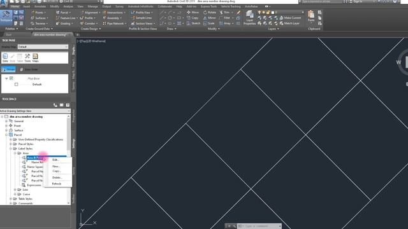Expand the Surface tree node
This screenshot has height=229, width=408.
[6, 130]
